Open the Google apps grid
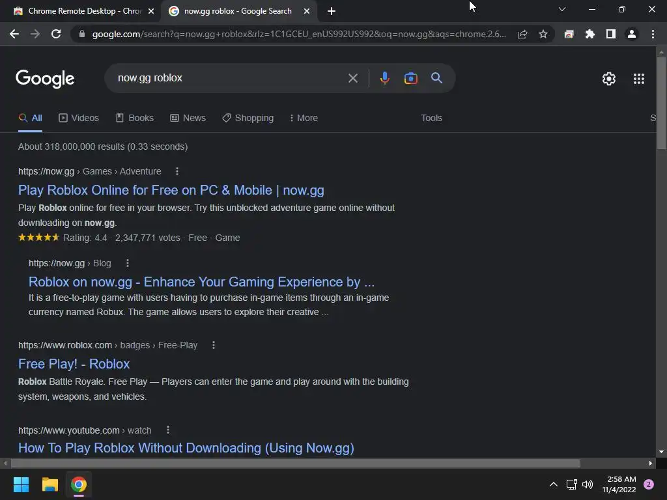This screenshot has width=667, height=500. click(x=638, y=79)
